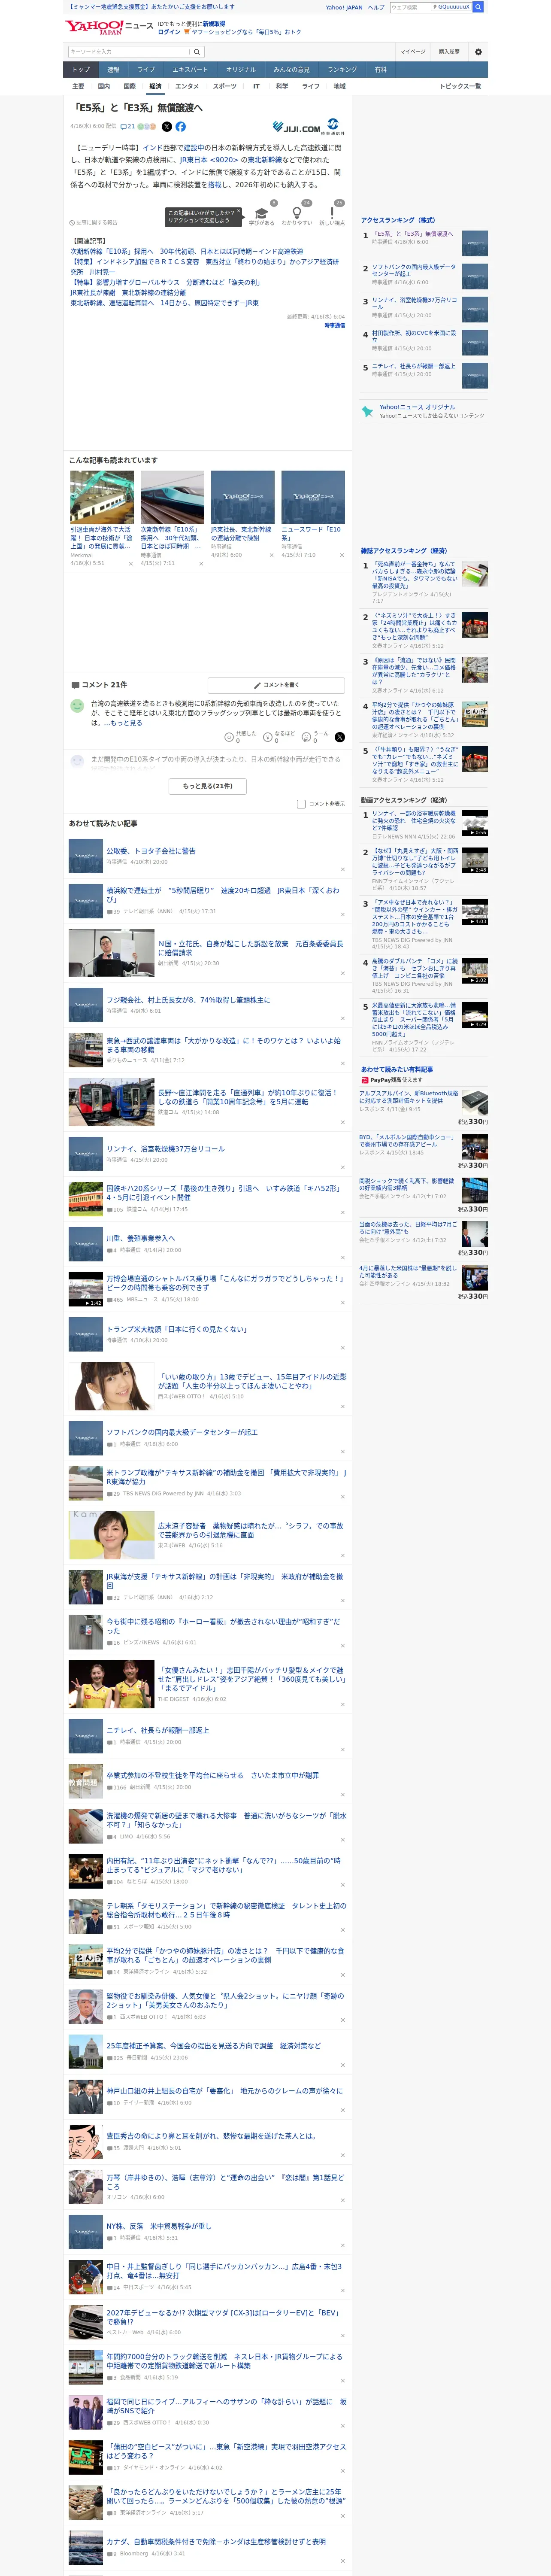The image size is (551, 2576).
Task: Dismiss the 次期新幹線「E10系」 recommended card
Action: pyautogui.click(x=201, y=563)
